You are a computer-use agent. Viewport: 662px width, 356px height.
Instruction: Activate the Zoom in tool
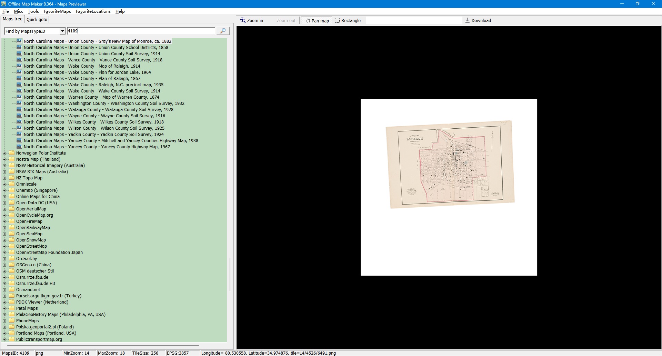(252, 21)
